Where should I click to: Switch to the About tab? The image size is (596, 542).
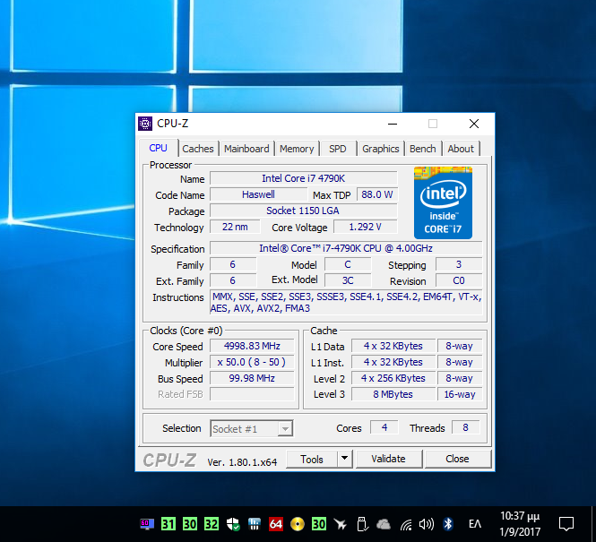click(x=461, y=149)
